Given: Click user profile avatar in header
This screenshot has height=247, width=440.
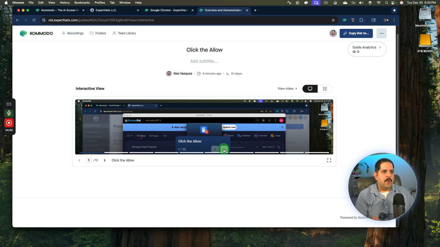Looking at the screenshot, I should point(333,33).
